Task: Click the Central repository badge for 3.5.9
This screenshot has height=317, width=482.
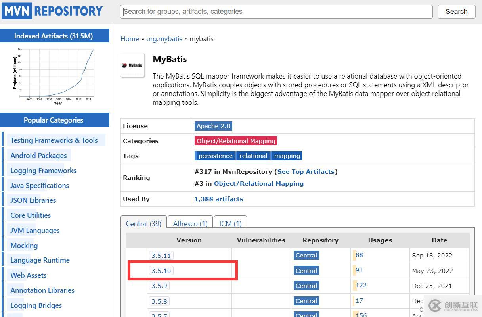Action: pyautogui.click(x=306, y=286)
